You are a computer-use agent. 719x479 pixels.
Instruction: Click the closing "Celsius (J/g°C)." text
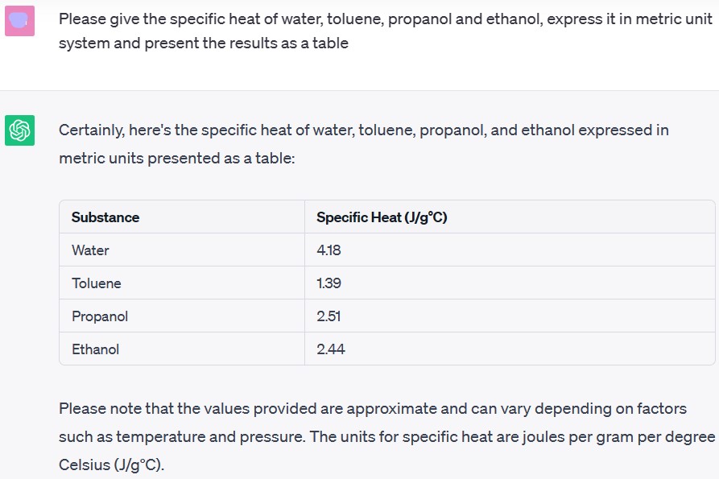pyautogui.click(x=111, y=465)
